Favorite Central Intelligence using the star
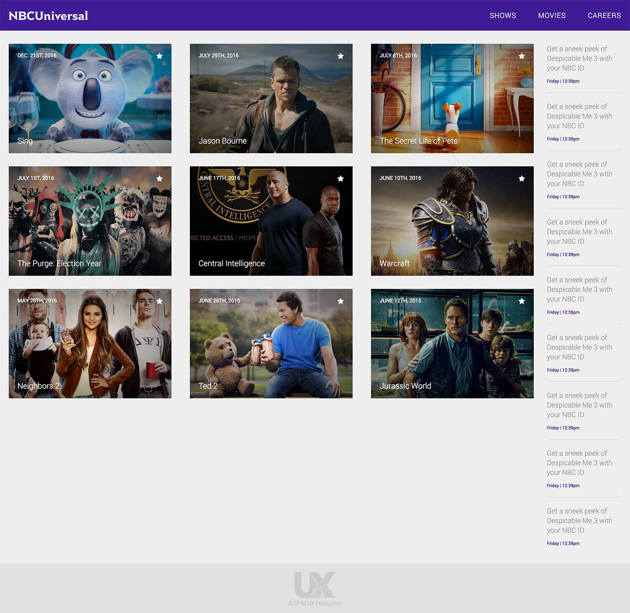 pos(340,179)
